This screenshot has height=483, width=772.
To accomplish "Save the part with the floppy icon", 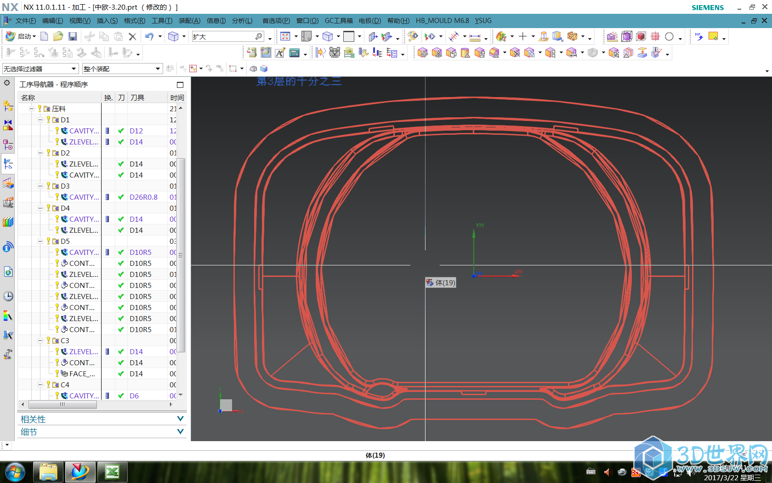I will (72, 36).
